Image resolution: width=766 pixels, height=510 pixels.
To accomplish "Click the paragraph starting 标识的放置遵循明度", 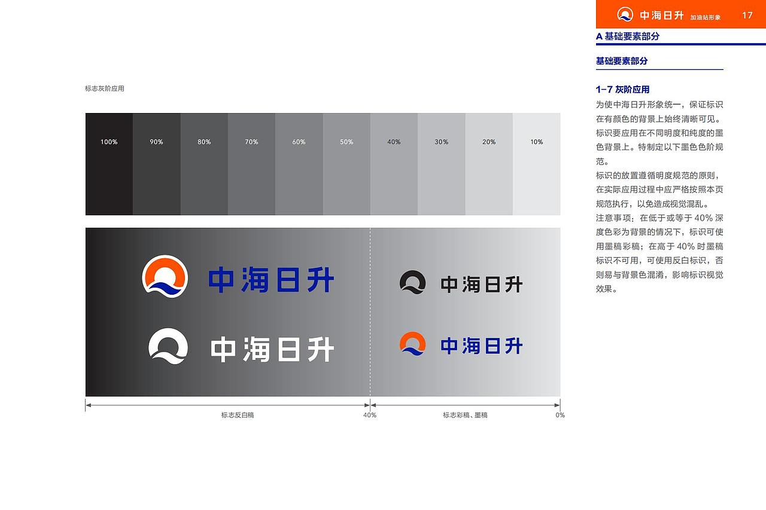I will point(659,190).
